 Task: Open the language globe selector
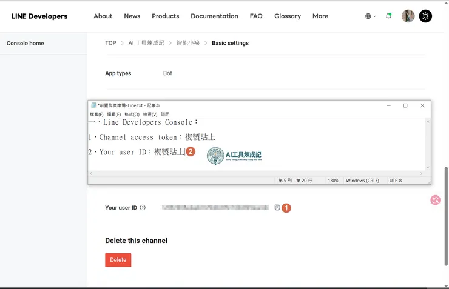pyautogui.click(x=370, y=16)
